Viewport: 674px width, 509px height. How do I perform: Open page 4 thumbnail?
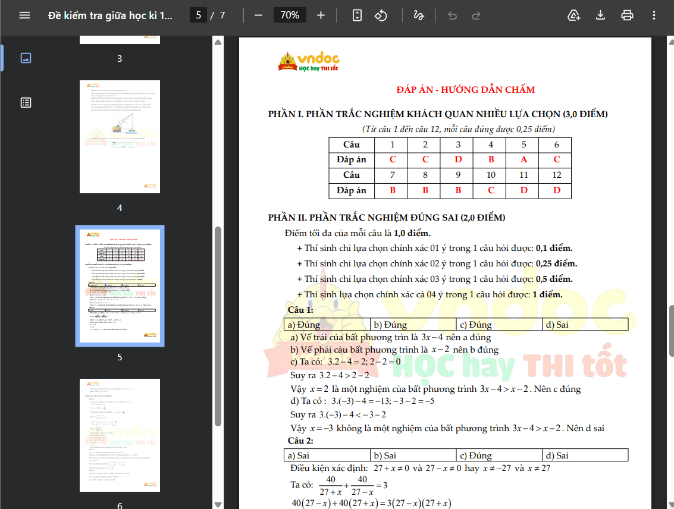[x=120, y=137]
